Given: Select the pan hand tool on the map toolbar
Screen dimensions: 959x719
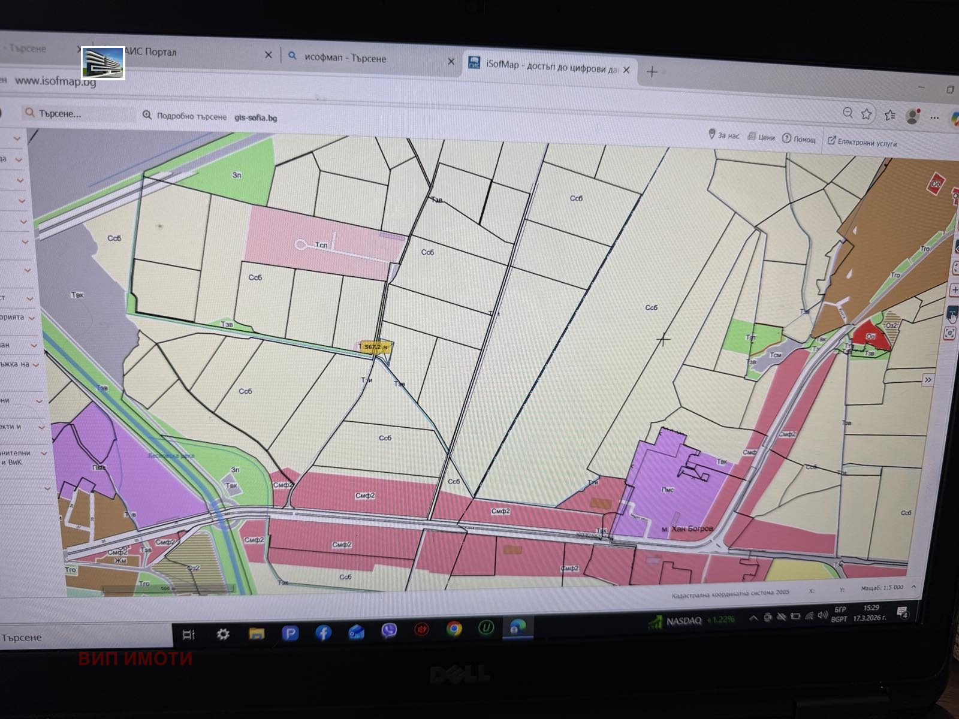Looking at the screenshot, I should tap(953, 313).
